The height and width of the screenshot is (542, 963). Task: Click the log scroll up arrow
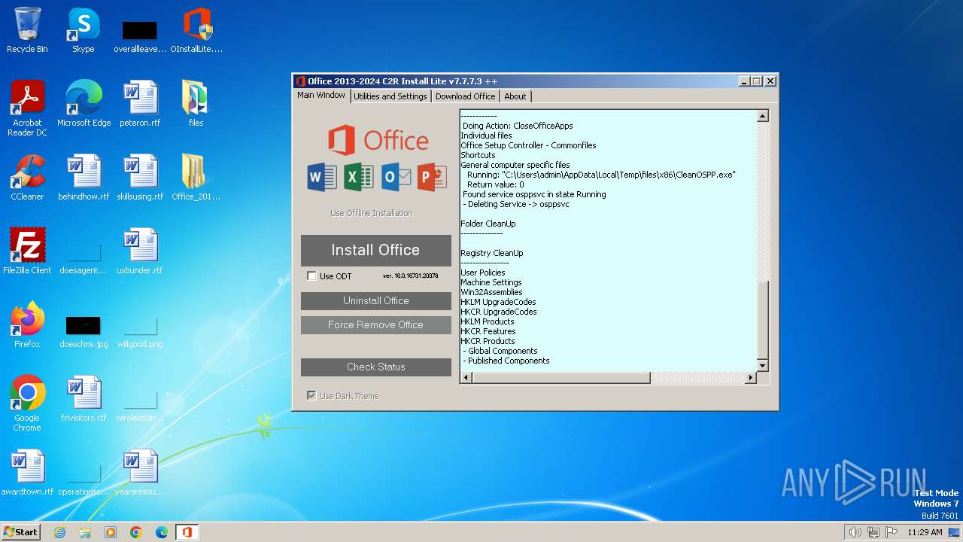tap(763, 116)
